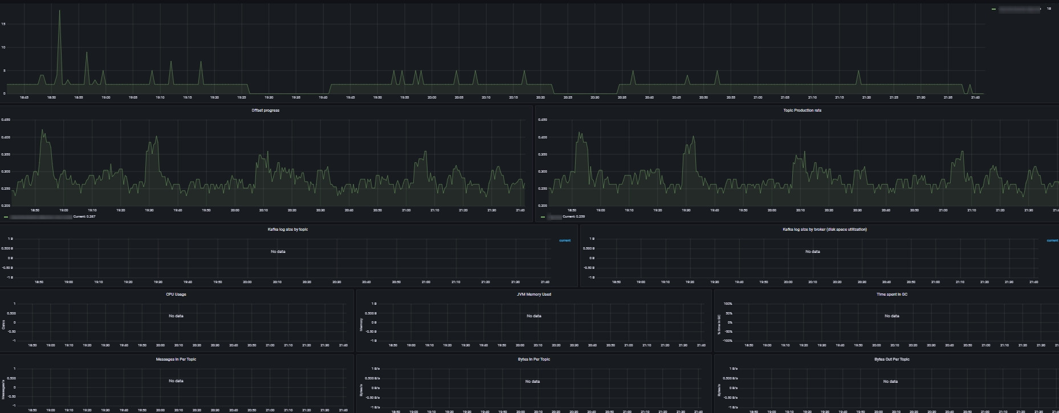Sort by current in broker log legend
This screenshot has width=1059, height=413.
[1052, 240]
